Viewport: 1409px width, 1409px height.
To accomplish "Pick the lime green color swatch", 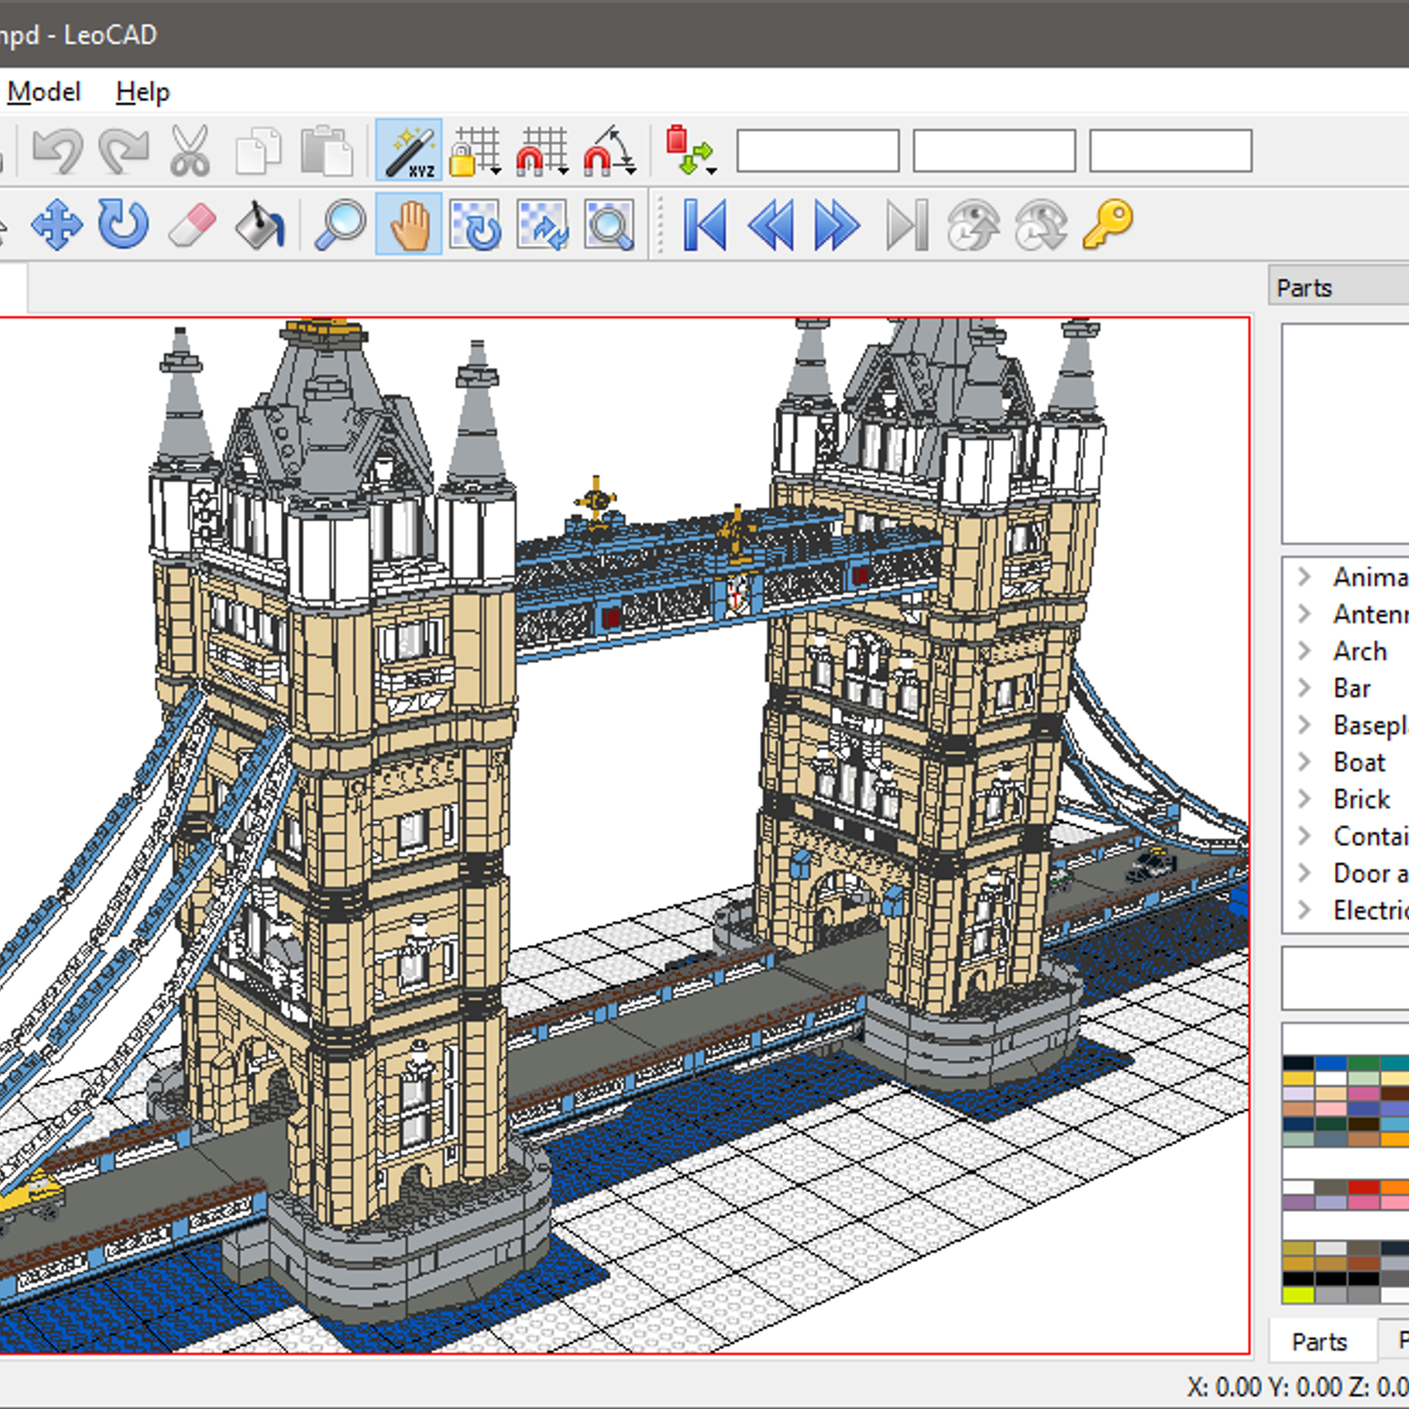I will coord(1298,1295).
